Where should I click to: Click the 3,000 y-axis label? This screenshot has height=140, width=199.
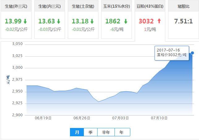[17, 68]
